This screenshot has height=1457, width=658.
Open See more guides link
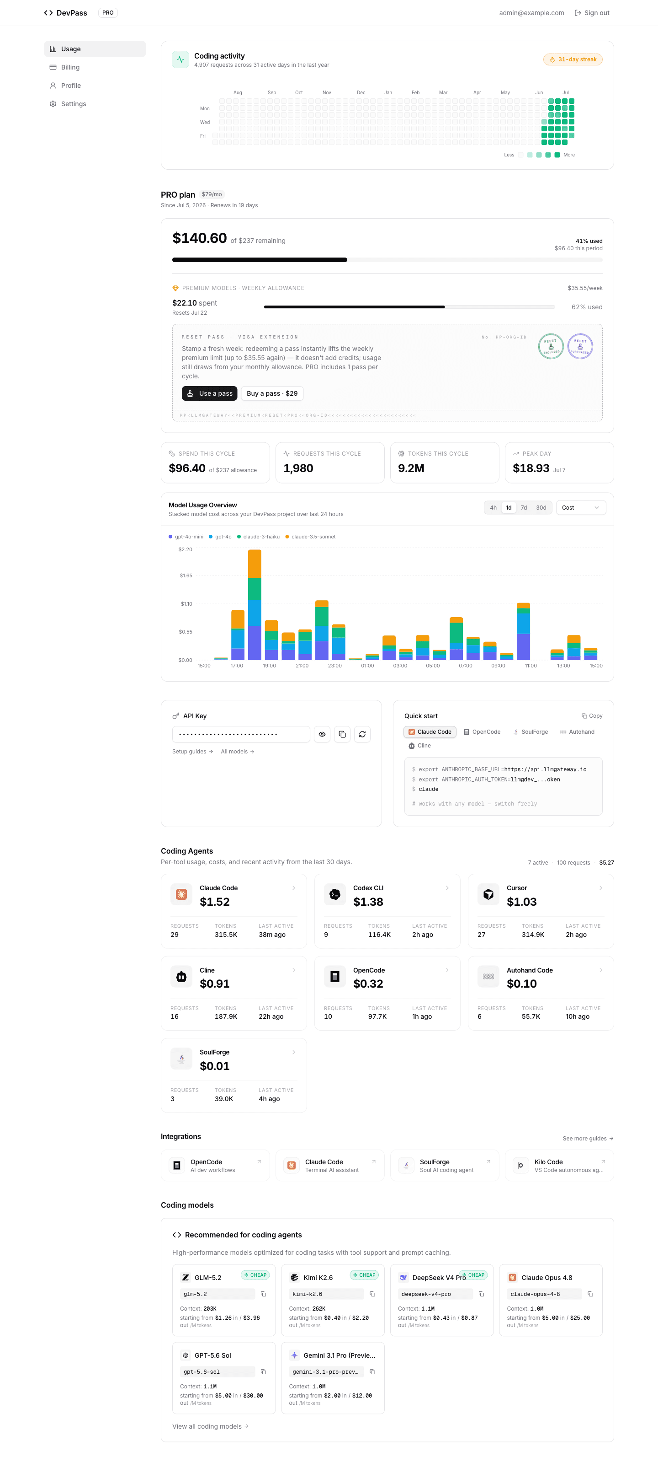(588, 1139)
